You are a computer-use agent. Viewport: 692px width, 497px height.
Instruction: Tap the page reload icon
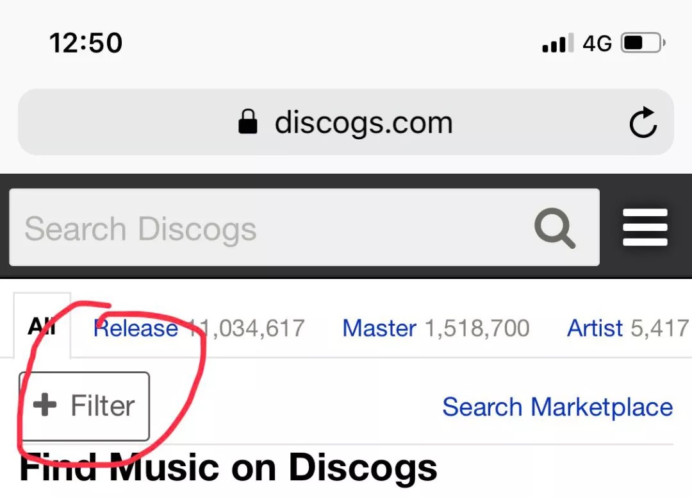pos(643,122)
